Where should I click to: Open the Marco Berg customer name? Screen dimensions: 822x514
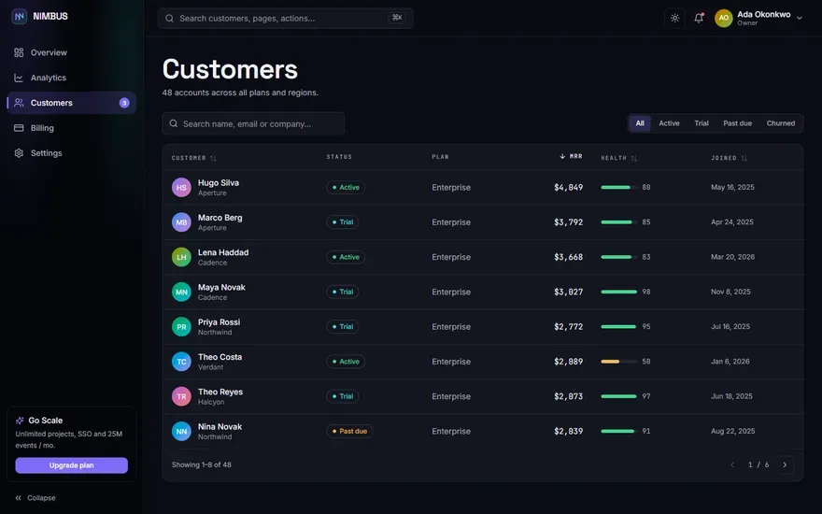(x=220, y=217)
